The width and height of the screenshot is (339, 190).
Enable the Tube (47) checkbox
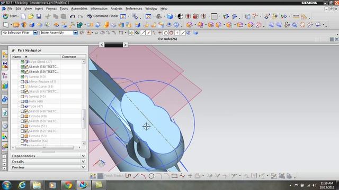click(22, 107)
